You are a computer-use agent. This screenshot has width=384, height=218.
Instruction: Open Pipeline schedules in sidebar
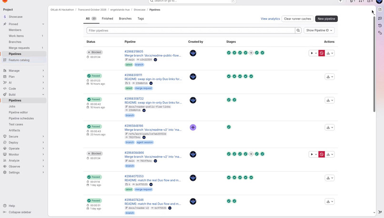pos(24,119)
